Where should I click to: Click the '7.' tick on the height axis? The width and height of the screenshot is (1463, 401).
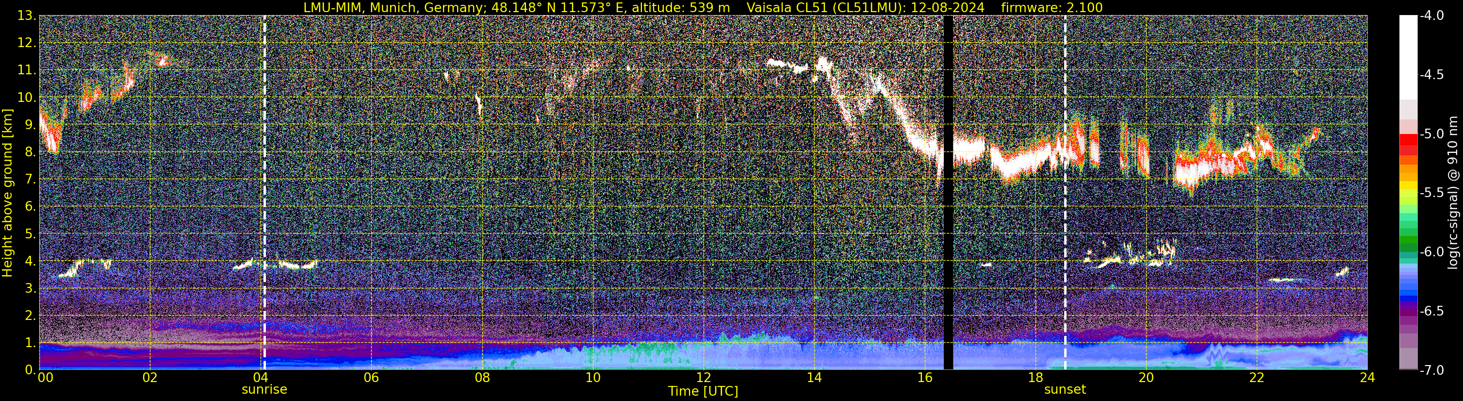coord(30,180)
